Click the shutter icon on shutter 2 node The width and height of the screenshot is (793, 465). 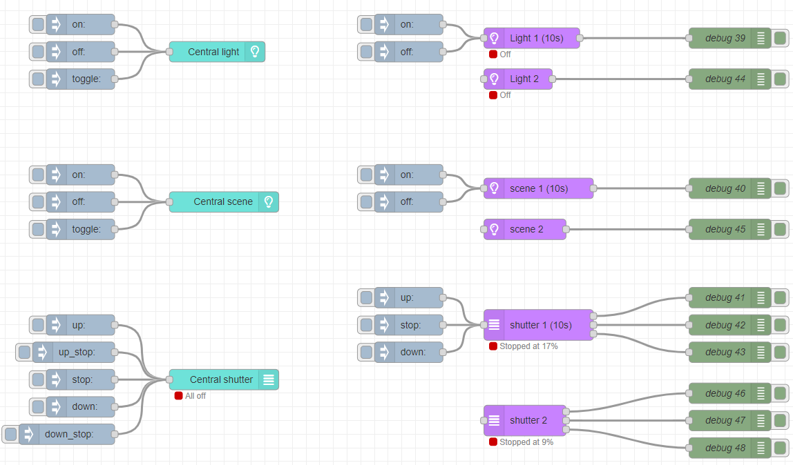494,420
